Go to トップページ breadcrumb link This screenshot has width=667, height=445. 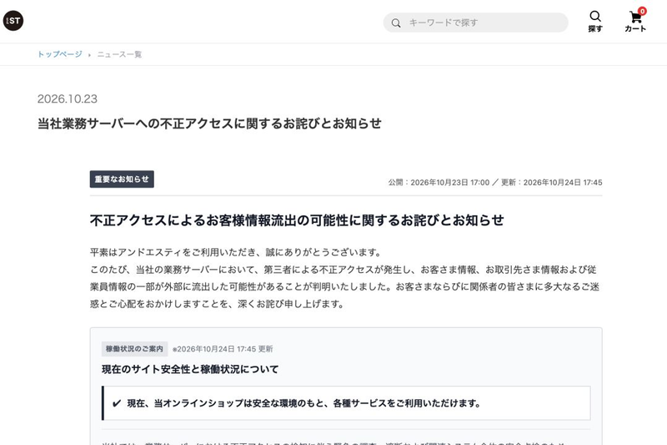pos(59,54)
